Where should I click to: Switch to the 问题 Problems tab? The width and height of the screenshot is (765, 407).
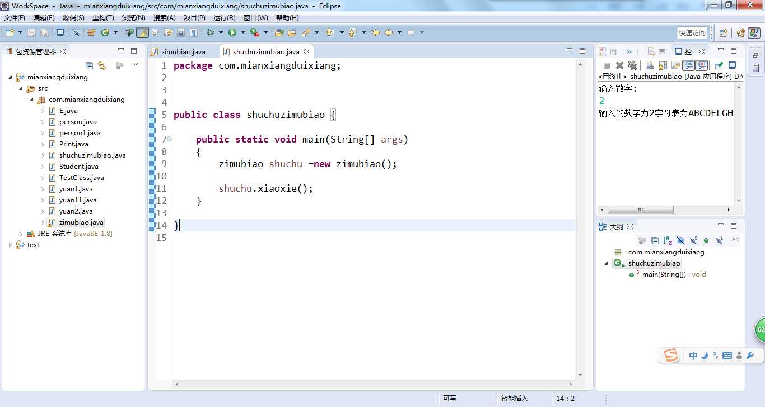(x=608, y=51)
